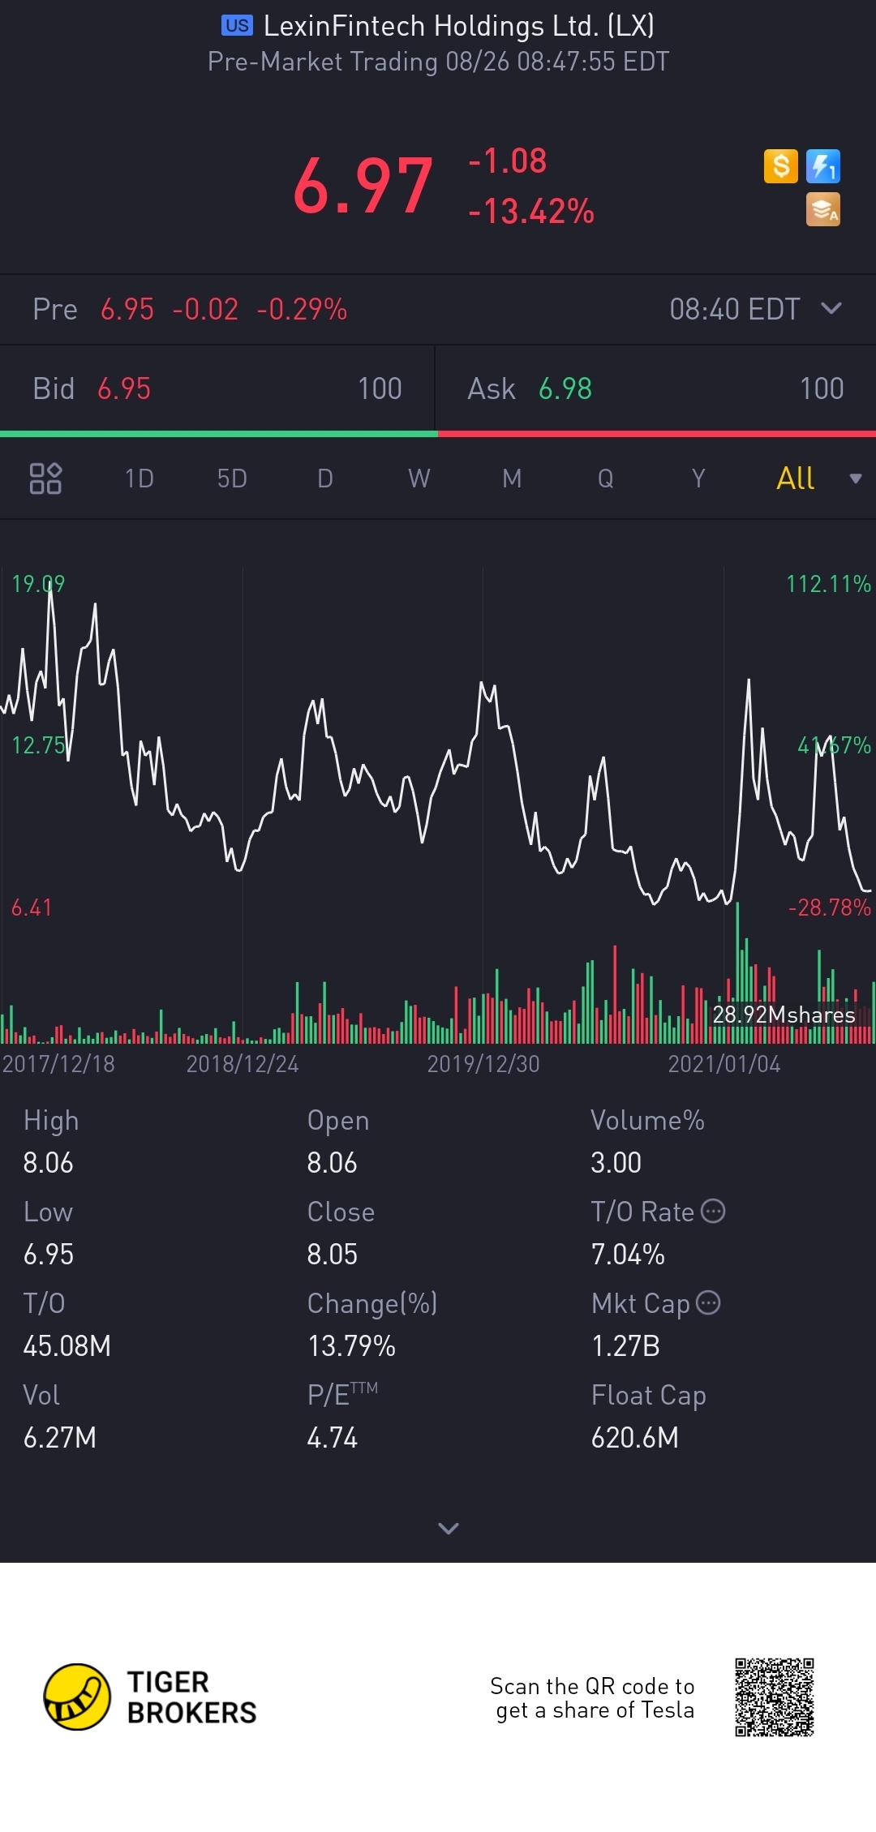
Task: Tap the orange dollar sign icon
Action: [781, 166]
